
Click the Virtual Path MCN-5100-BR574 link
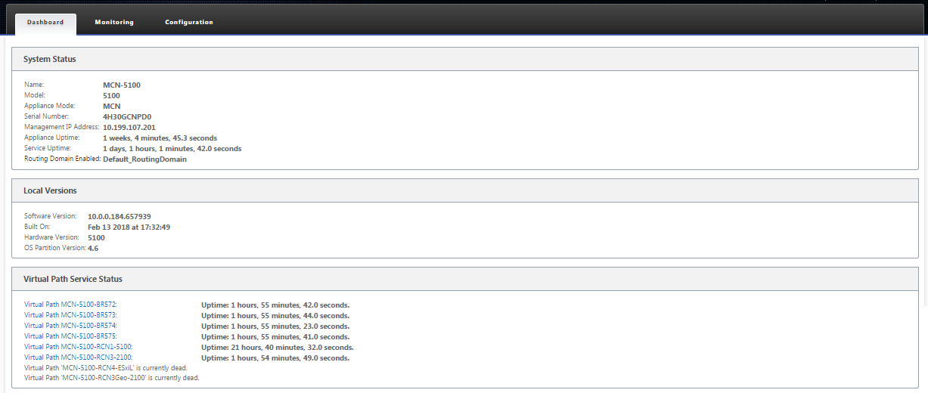pos(70,326)
